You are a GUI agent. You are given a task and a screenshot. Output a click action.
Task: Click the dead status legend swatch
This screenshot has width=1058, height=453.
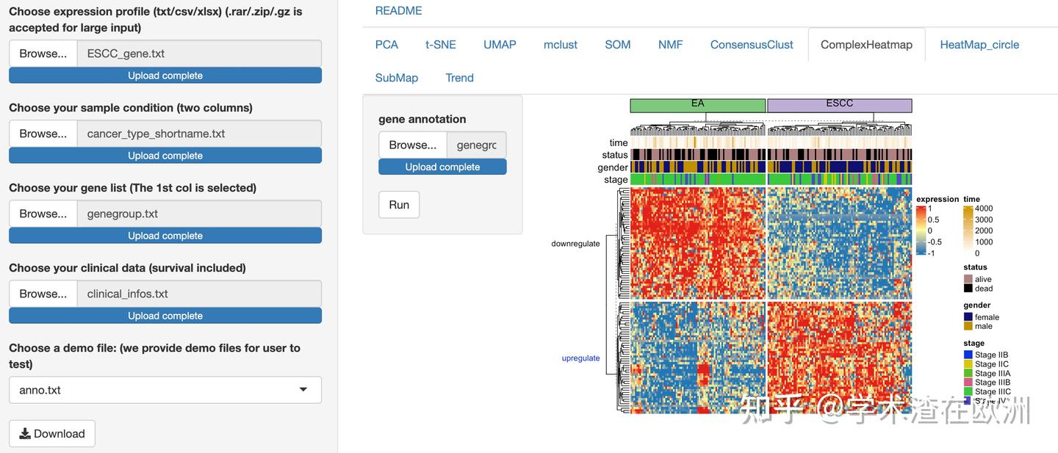tap(968, 289)
